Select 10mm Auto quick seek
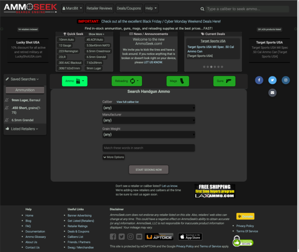The height and width of the screenshot is (252, 299). click(66, 40)
